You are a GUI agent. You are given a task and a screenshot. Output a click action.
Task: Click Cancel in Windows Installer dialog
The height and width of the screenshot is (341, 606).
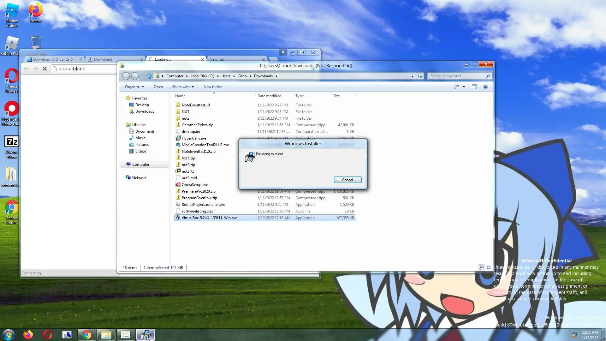pyautogui.click(x=347, y=180)
